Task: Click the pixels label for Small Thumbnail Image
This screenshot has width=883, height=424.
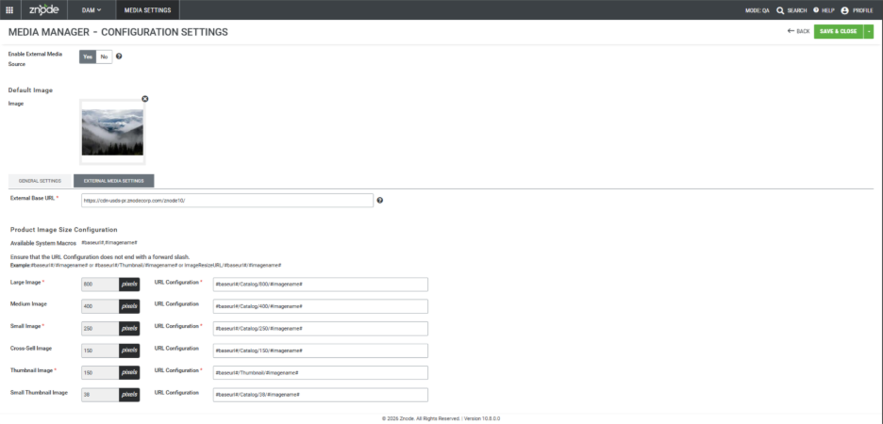Action: click(129, 395)
